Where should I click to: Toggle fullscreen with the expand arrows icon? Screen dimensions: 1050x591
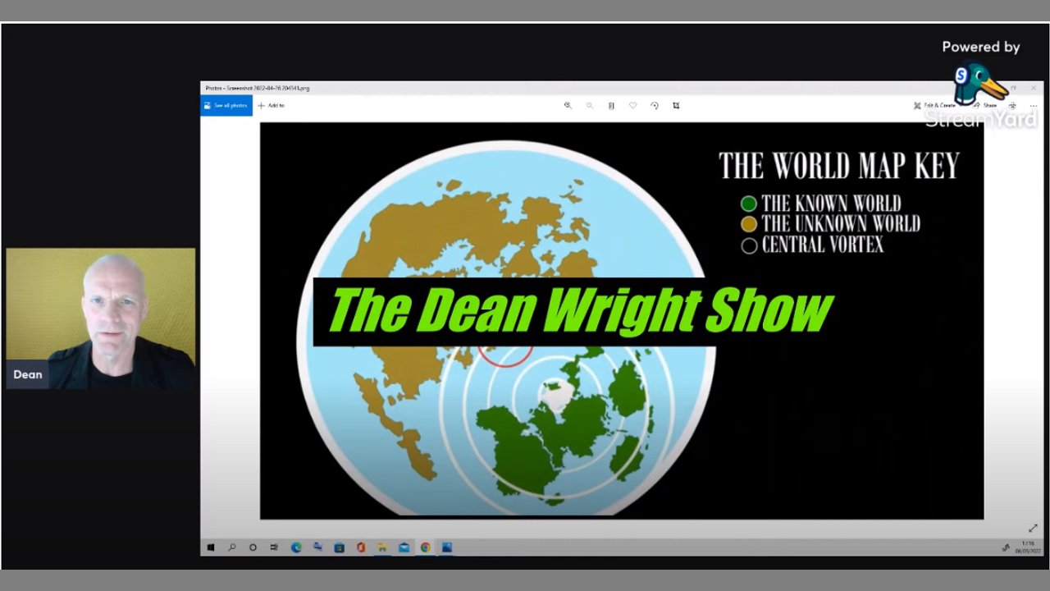[1033, 529]
